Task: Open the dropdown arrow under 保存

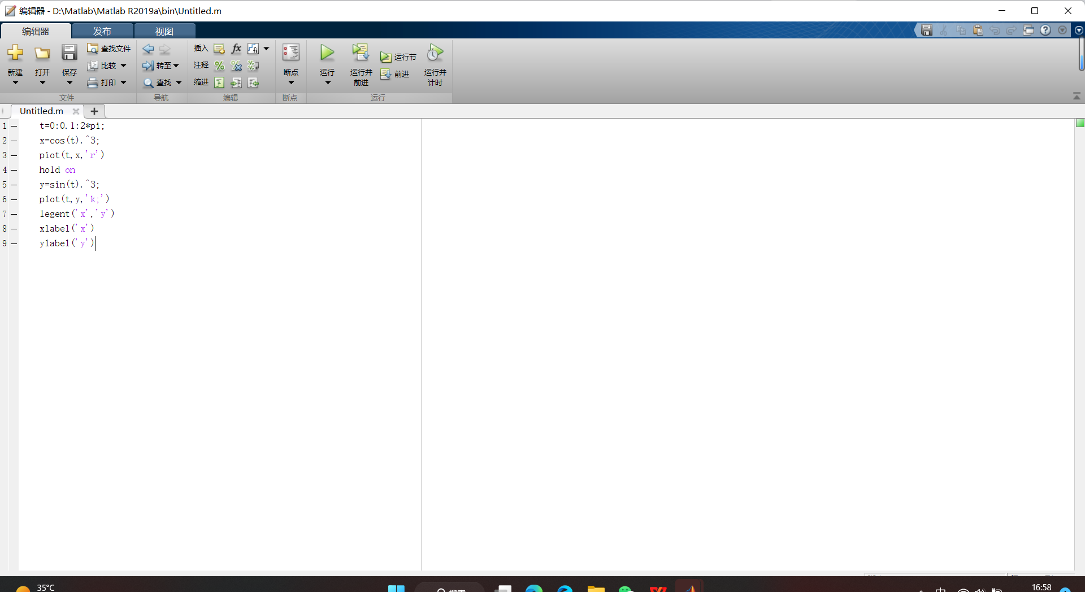Action: pyautogui.click(x=69, y=83)
